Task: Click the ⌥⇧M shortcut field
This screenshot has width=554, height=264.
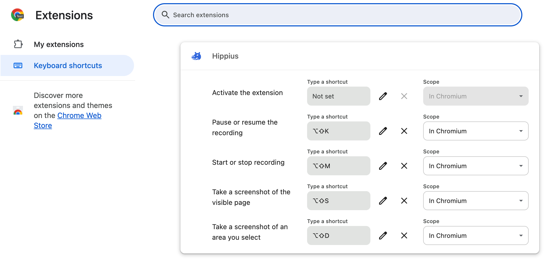Action: click(x=338, y=166)
